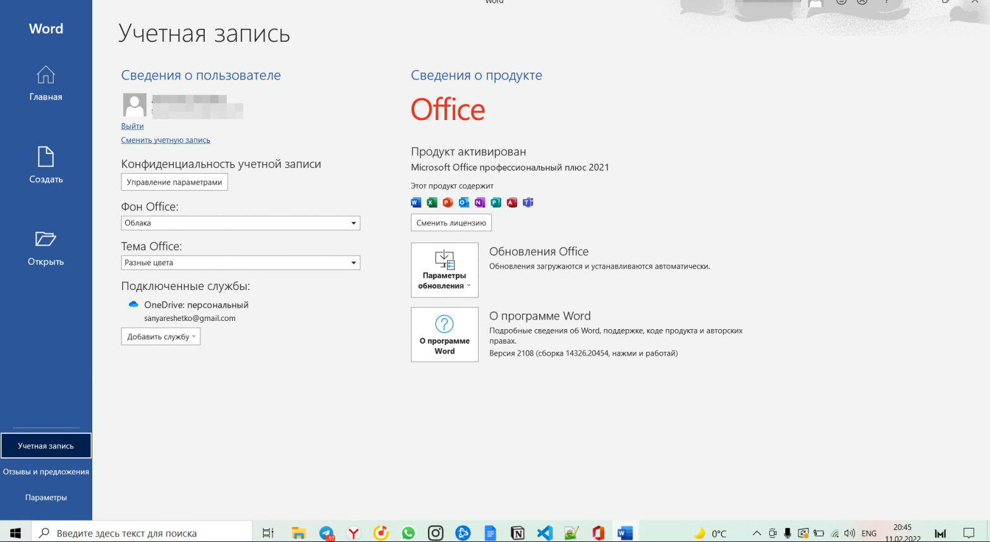Click the Excel product icon

(x=432, y=203)
